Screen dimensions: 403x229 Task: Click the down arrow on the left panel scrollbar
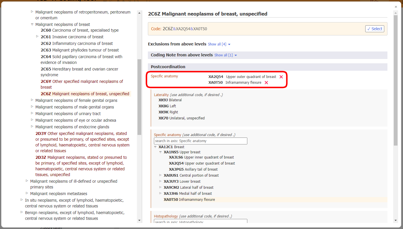tap(140, 220)
